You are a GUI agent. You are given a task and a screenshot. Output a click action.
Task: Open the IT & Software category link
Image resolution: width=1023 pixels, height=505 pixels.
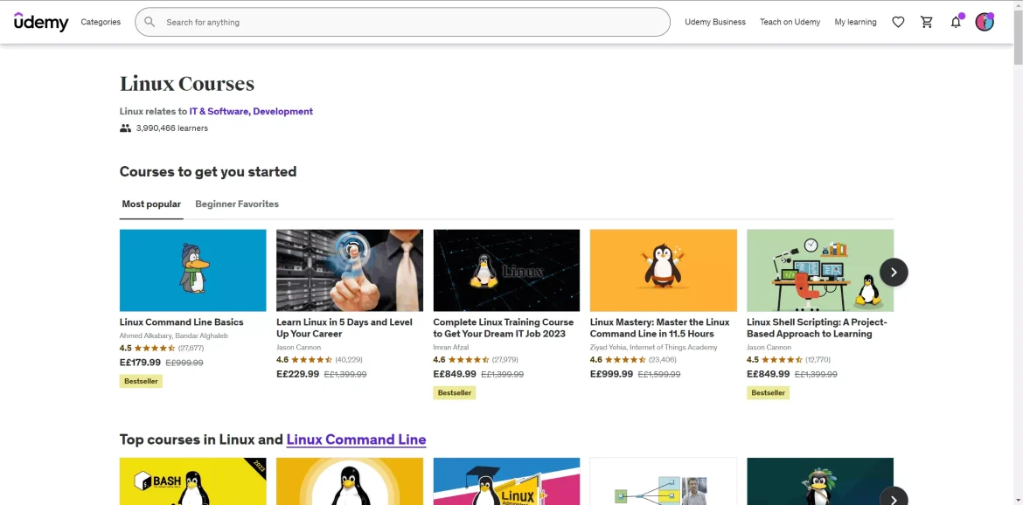219,112
